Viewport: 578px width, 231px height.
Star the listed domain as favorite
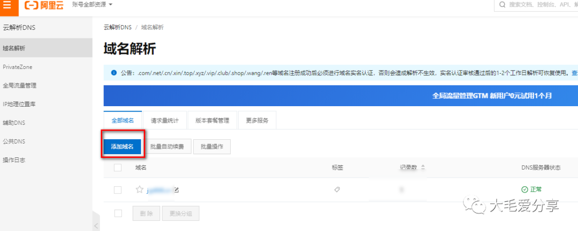tap(139, 189)
